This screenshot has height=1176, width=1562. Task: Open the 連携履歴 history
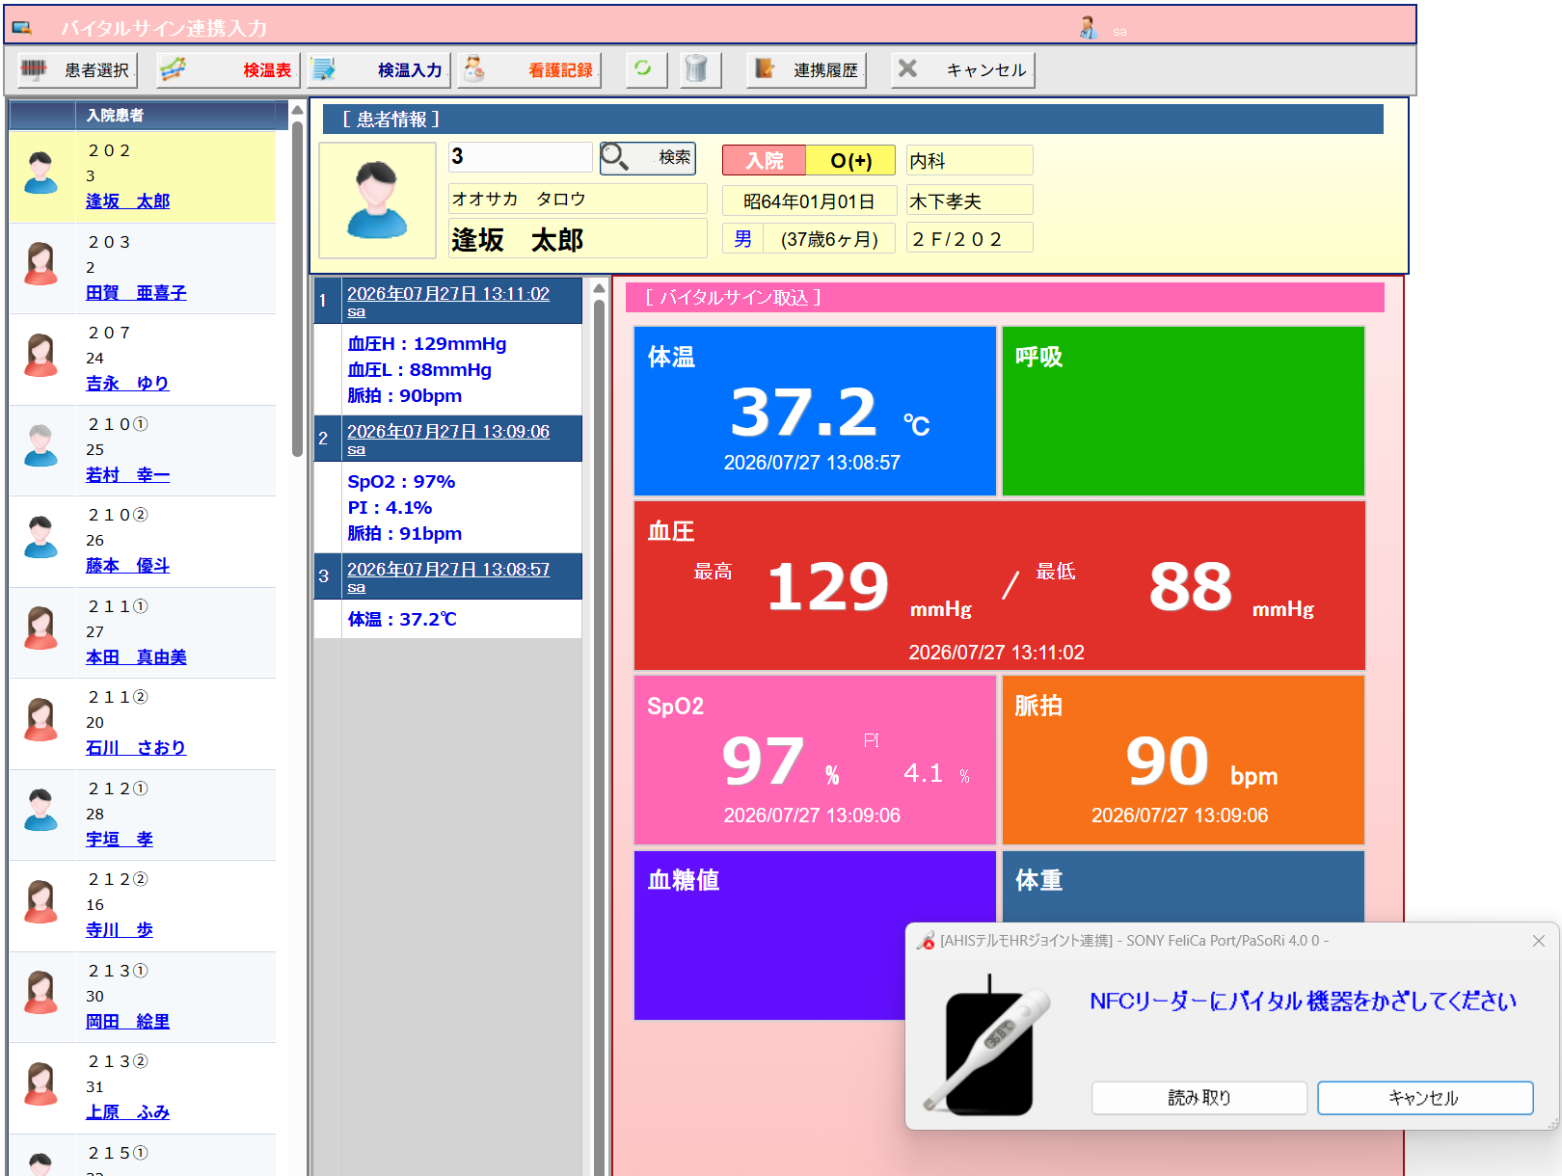806,69
